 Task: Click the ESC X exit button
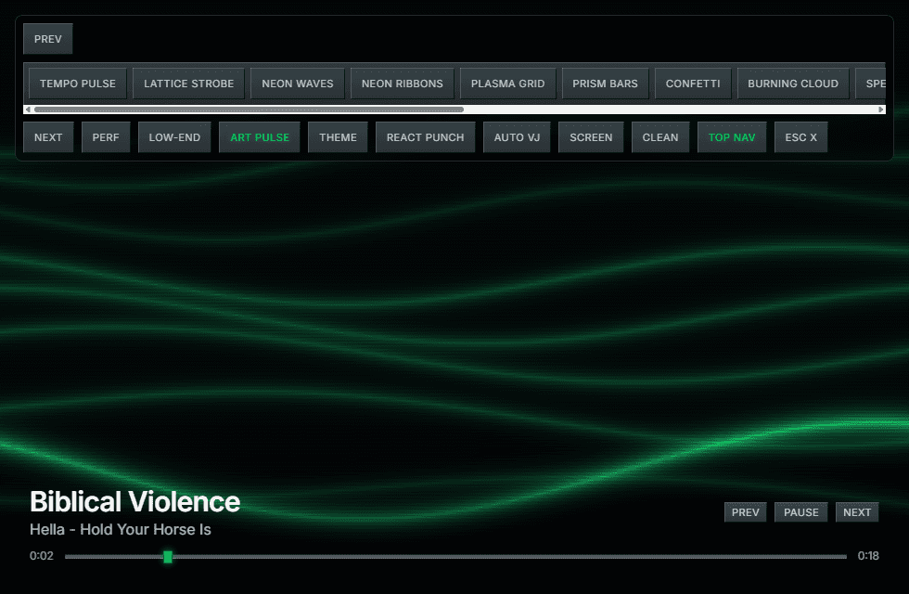(x=801, y=137)
